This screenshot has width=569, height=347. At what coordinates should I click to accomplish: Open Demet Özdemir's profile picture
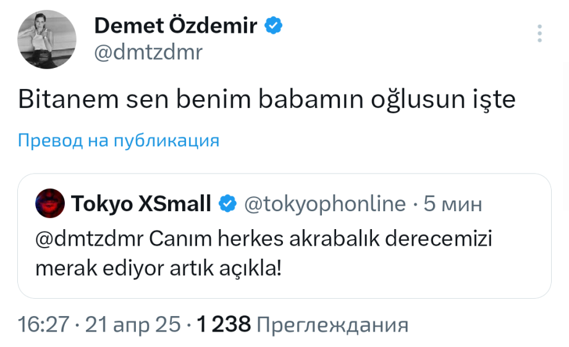coord(48,40)
